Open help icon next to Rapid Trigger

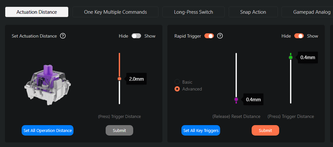coord(220,36)
